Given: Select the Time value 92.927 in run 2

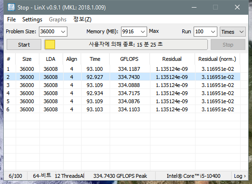Looking at the screenshot, I should click(x=94, y=77).
